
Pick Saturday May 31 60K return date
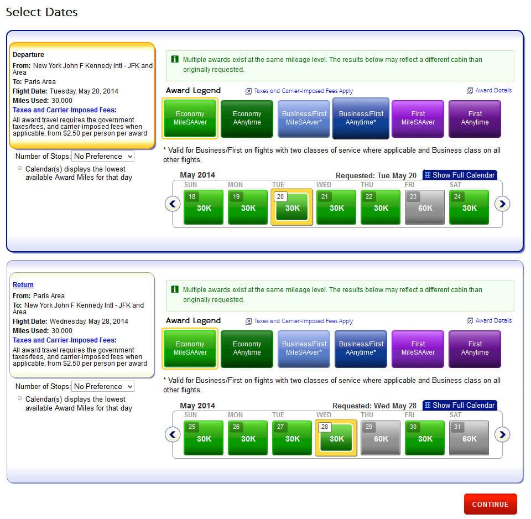(x=469, y=438)
